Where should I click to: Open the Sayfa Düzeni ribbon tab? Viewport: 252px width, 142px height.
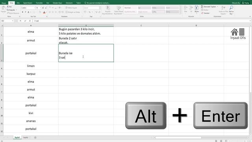(28, 3)
